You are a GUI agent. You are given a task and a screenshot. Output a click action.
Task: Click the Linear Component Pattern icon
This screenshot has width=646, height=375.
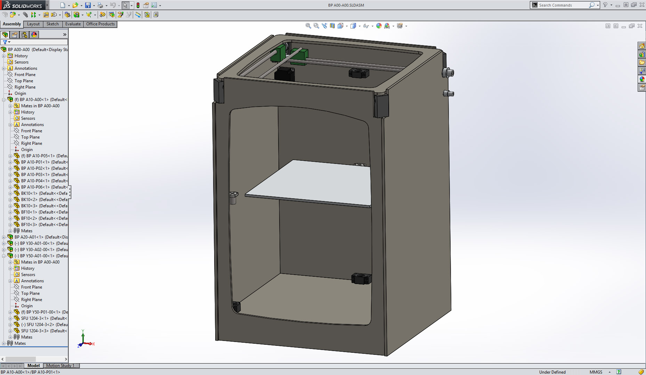[x=33, y=15]
